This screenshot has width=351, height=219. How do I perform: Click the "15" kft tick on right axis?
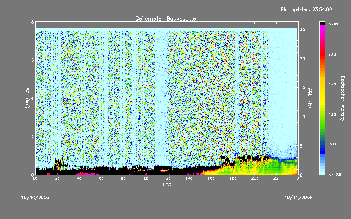302,88
